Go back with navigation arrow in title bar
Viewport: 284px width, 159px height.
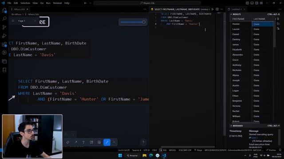click(85, 3)
